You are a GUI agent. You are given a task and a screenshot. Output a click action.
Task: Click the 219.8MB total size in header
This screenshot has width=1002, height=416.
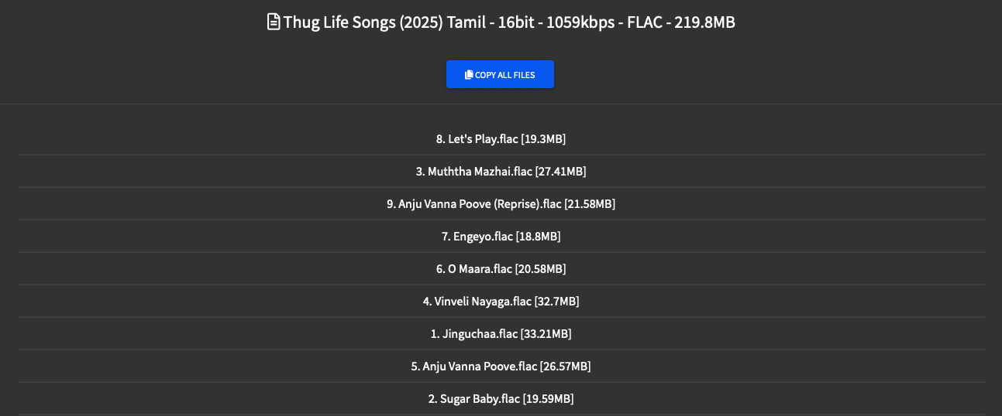coord(704,22)
